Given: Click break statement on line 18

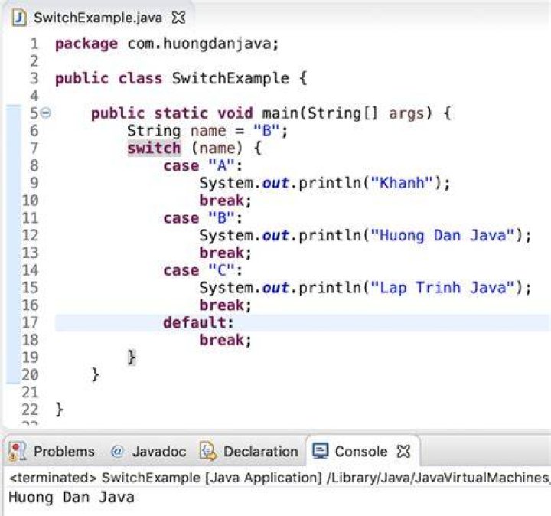Looking at the screenshot, I should coord(225,340).
